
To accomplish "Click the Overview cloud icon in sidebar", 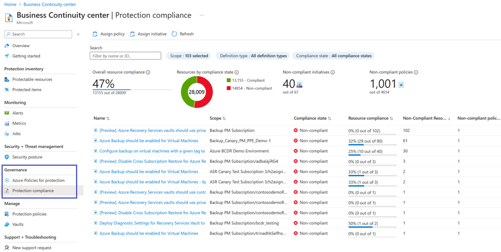I will 7,46.
